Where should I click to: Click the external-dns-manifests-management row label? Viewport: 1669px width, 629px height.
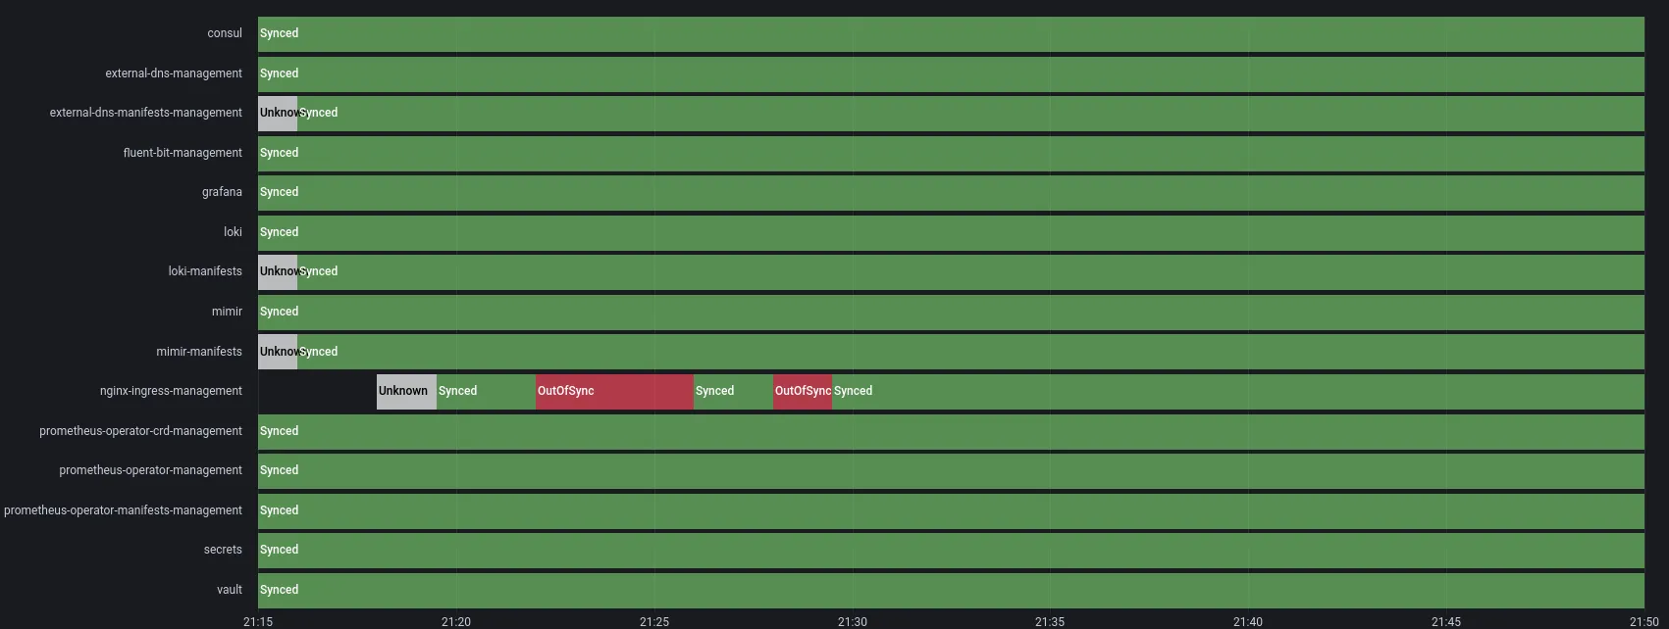coord(146,113)
